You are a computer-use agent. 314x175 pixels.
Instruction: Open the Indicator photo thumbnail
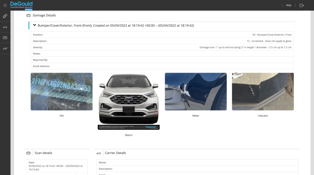[263, 91]
